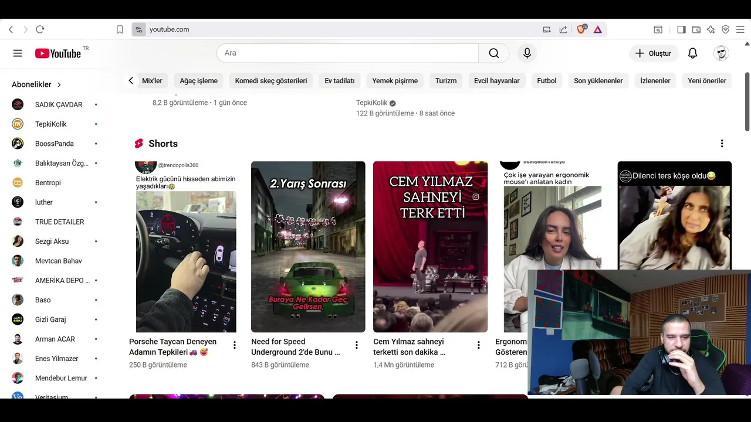Select the Yeni öneriler chip
Viewport: 751px width, 422px height.
(x=707, y=81)
